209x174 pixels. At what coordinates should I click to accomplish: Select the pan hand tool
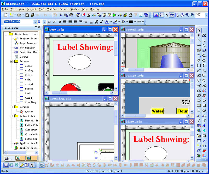(x=182, y=15)
